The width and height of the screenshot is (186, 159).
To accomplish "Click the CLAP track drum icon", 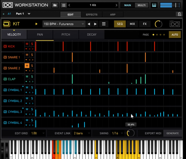I will [x=5, y=79].
